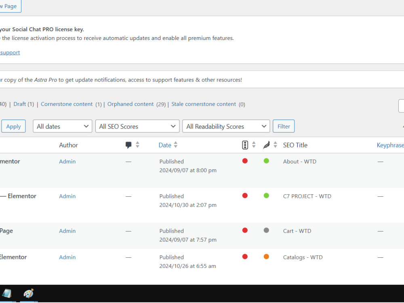The height and width of the screenshot is (303, 404).
Task: Open the All Readability Scores dropdown
Action: pyautogui.click(x=226, y=126)
